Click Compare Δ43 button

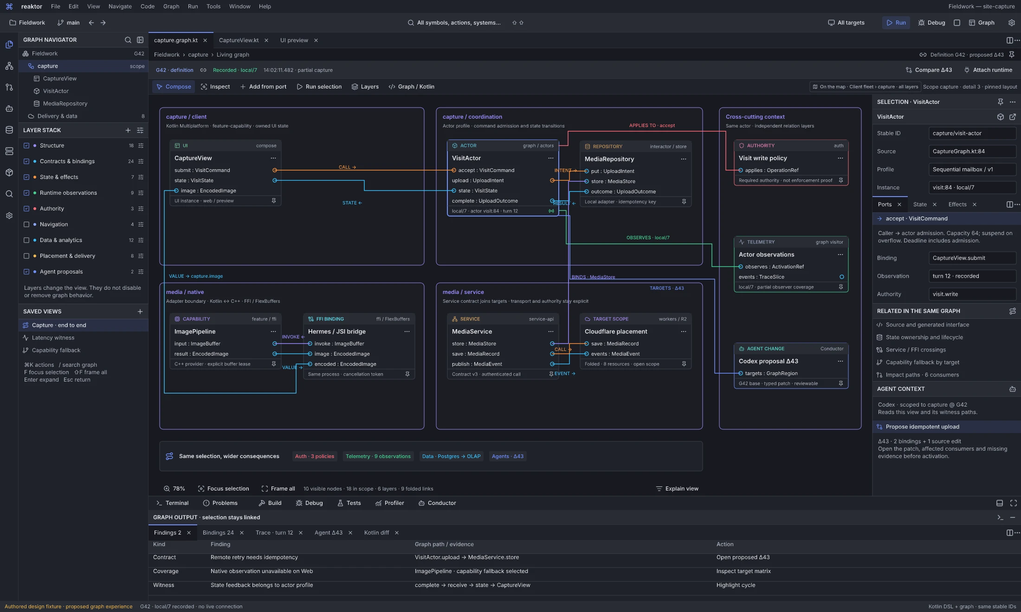pyautogui.click(x=929, y=70)
